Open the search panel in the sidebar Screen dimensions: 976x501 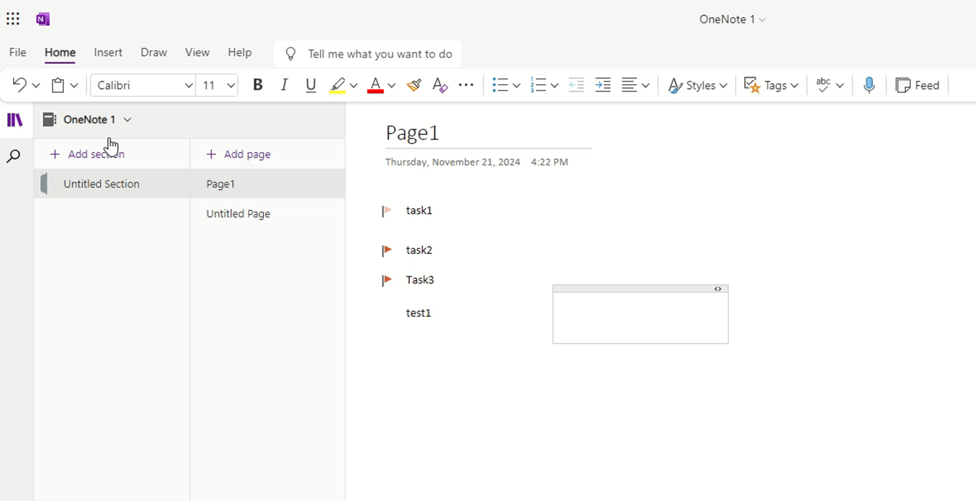pyautogui.click(x=14, y=156)
